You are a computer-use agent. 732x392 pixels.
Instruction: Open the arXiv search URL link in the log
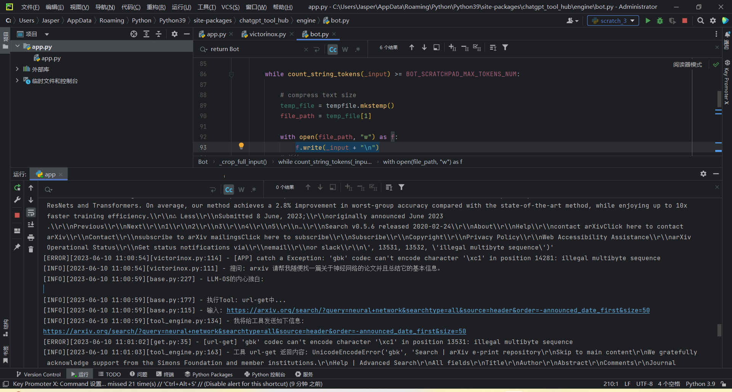pyautogui.click(x=254, y=331)
